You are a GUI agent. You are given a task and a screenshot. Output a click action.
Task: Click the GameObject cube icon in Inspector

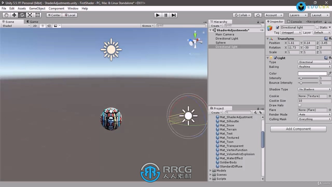click(x=270, y=28)
